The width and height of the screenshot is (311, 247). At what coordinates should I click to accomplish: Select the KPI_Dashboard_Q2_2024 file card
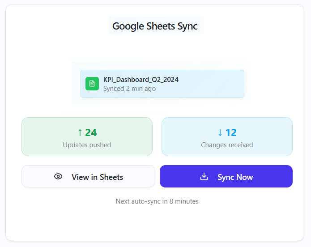[162, 84]
